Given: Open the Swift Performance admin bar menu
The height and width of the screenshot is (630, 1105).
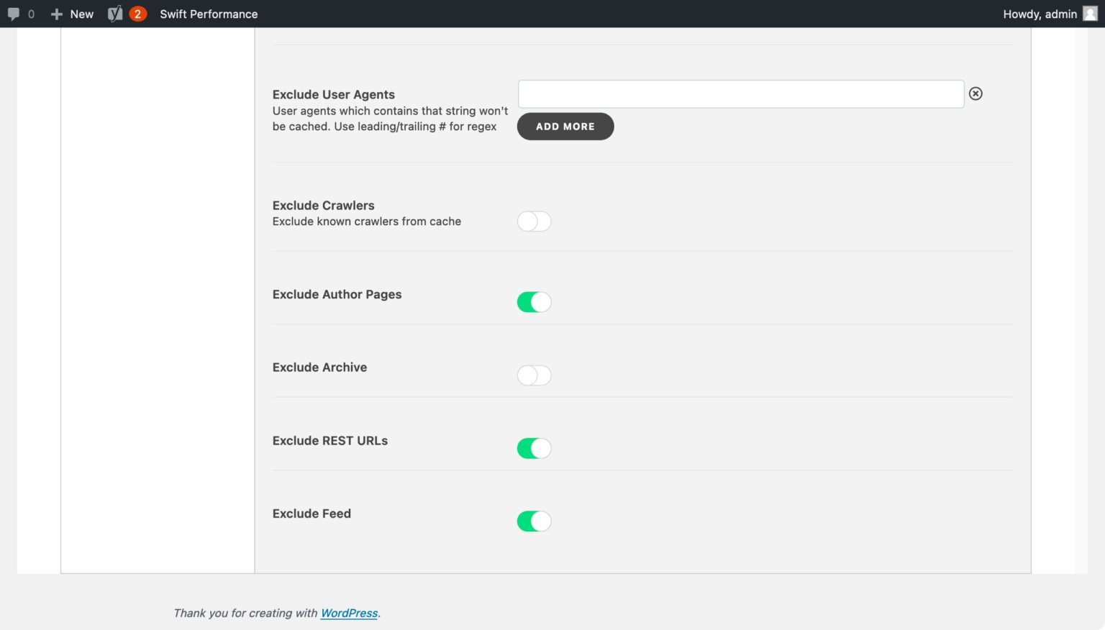Looking at the screenshot, I should [x=209, y=14].
